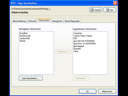
Task: Select keyword Draußen in available list
Action: click(23, 33)
